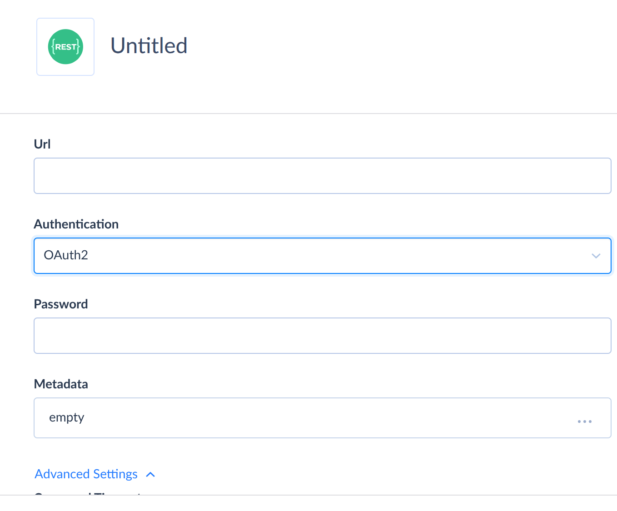Click the Advanced Settings link text

(x=86, y=474)
